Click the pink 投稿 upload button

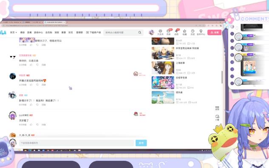click(214, 32)
